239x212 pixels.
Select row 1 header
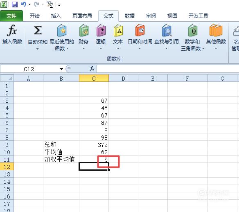tap(7, 86)
